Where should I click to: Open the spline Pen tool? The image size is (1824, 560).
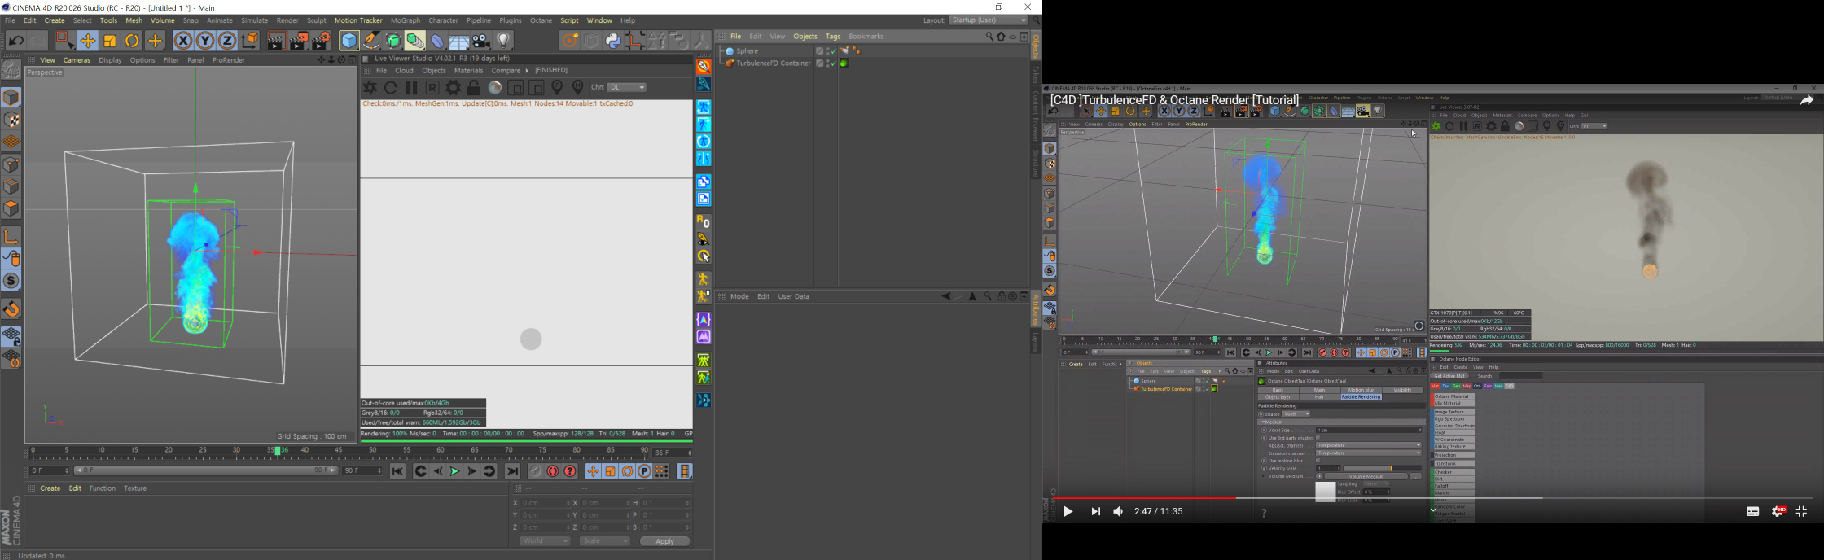(371, 41)
